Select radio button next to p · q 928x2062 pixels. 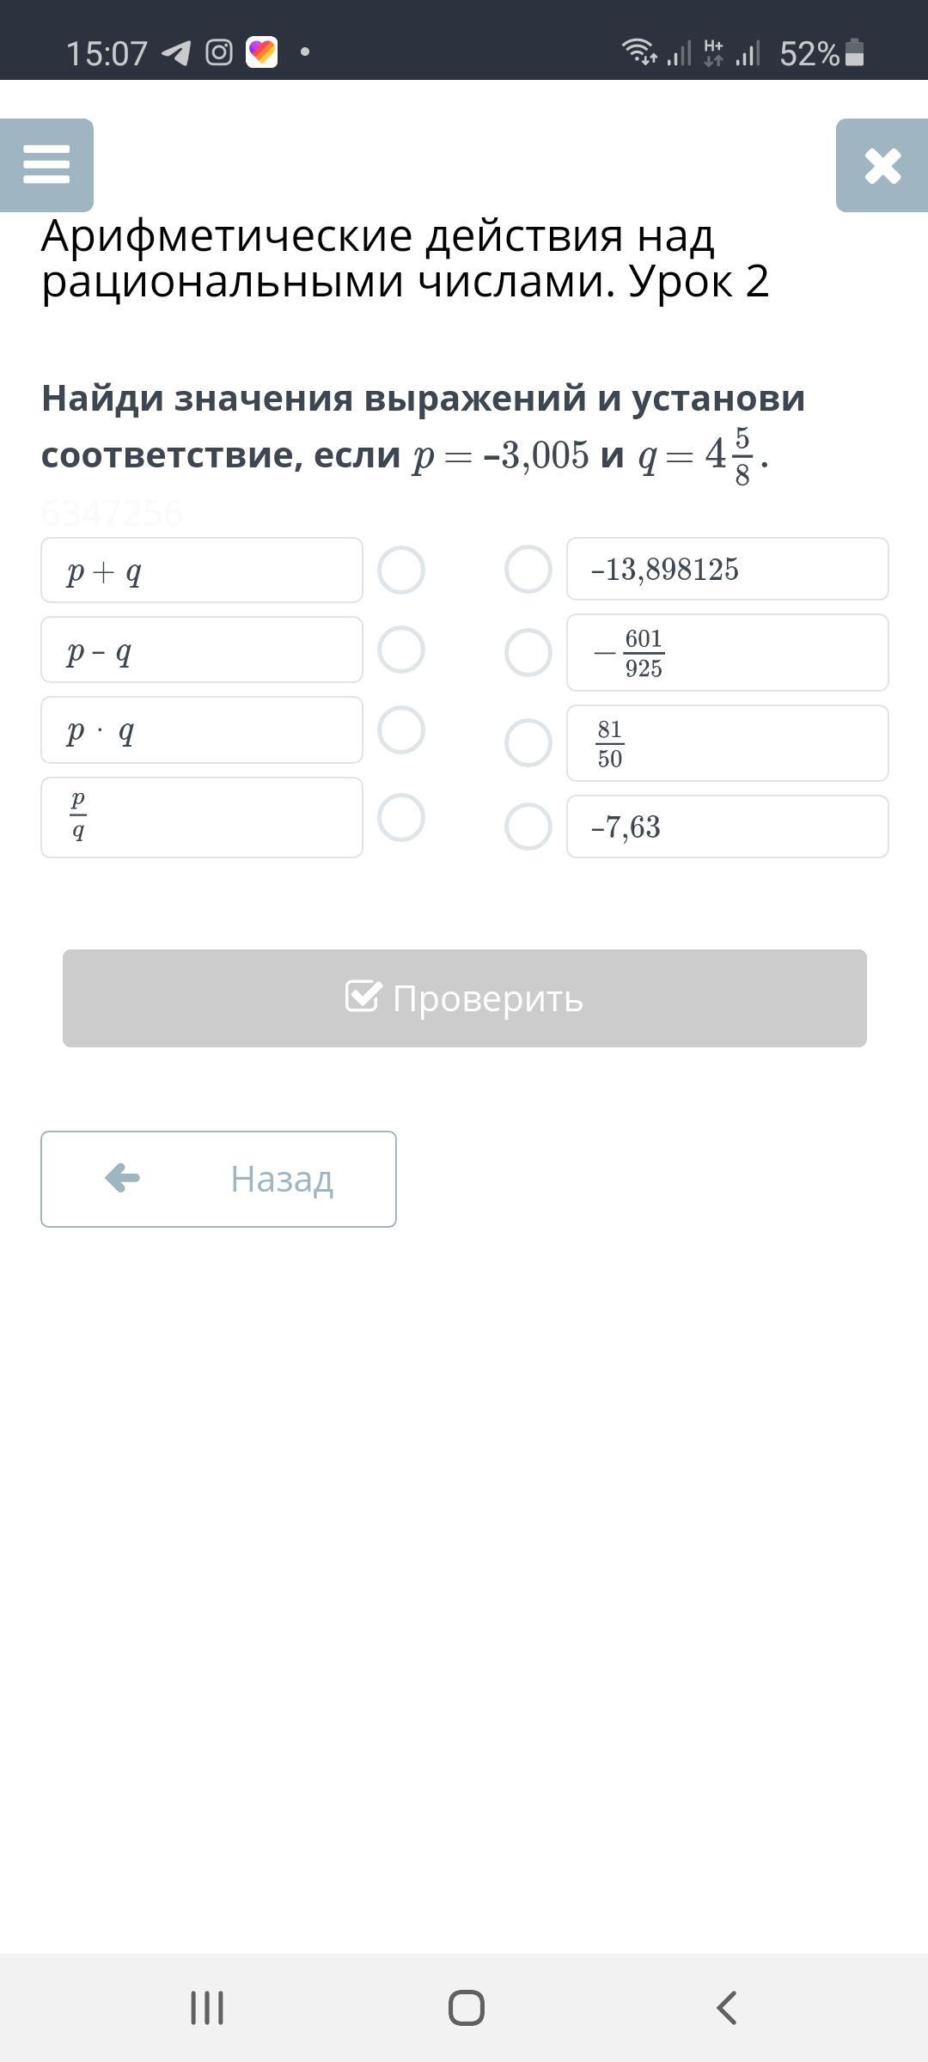(401, 729)
